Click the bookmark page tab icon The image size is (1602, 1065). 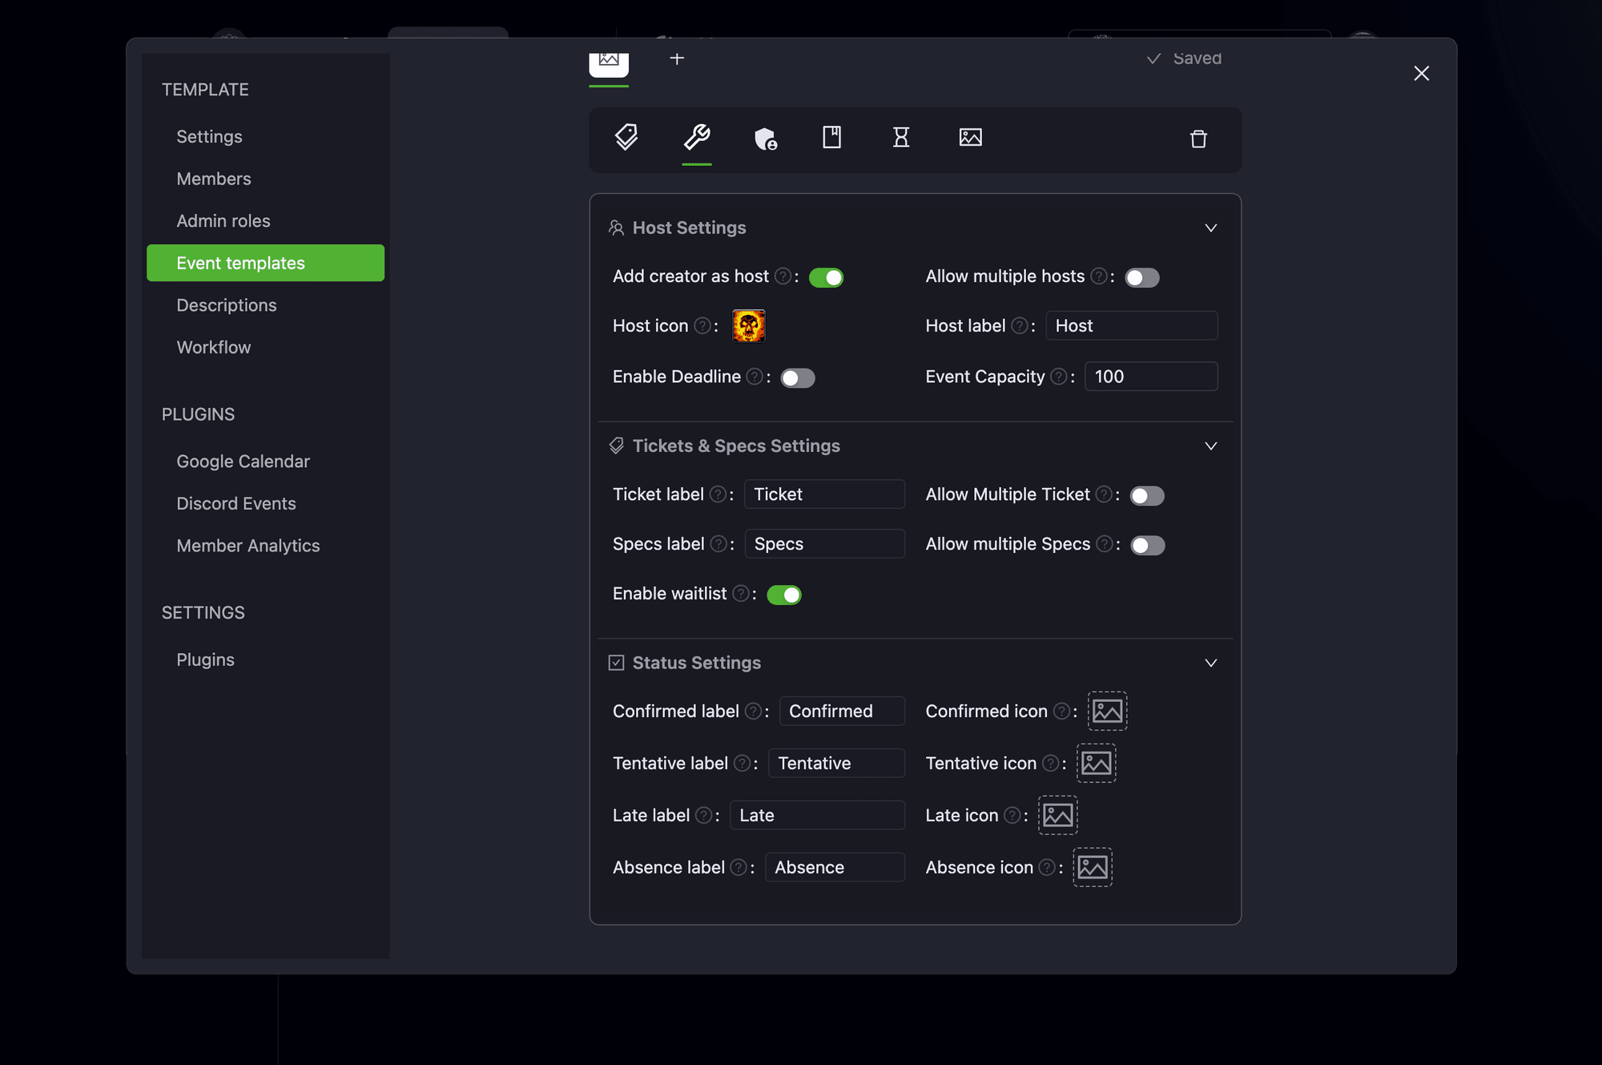[831, 137]
